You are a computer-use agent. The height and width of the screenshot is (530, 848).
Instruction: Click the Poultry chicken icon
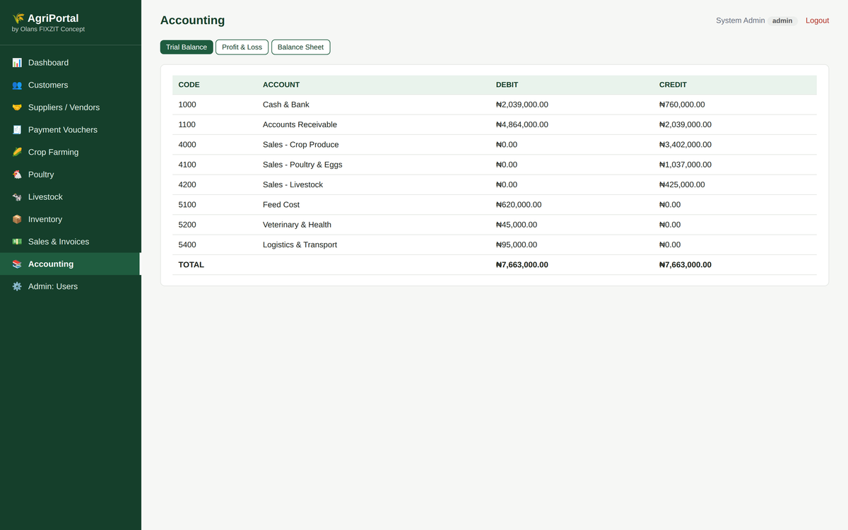[17, 175]
